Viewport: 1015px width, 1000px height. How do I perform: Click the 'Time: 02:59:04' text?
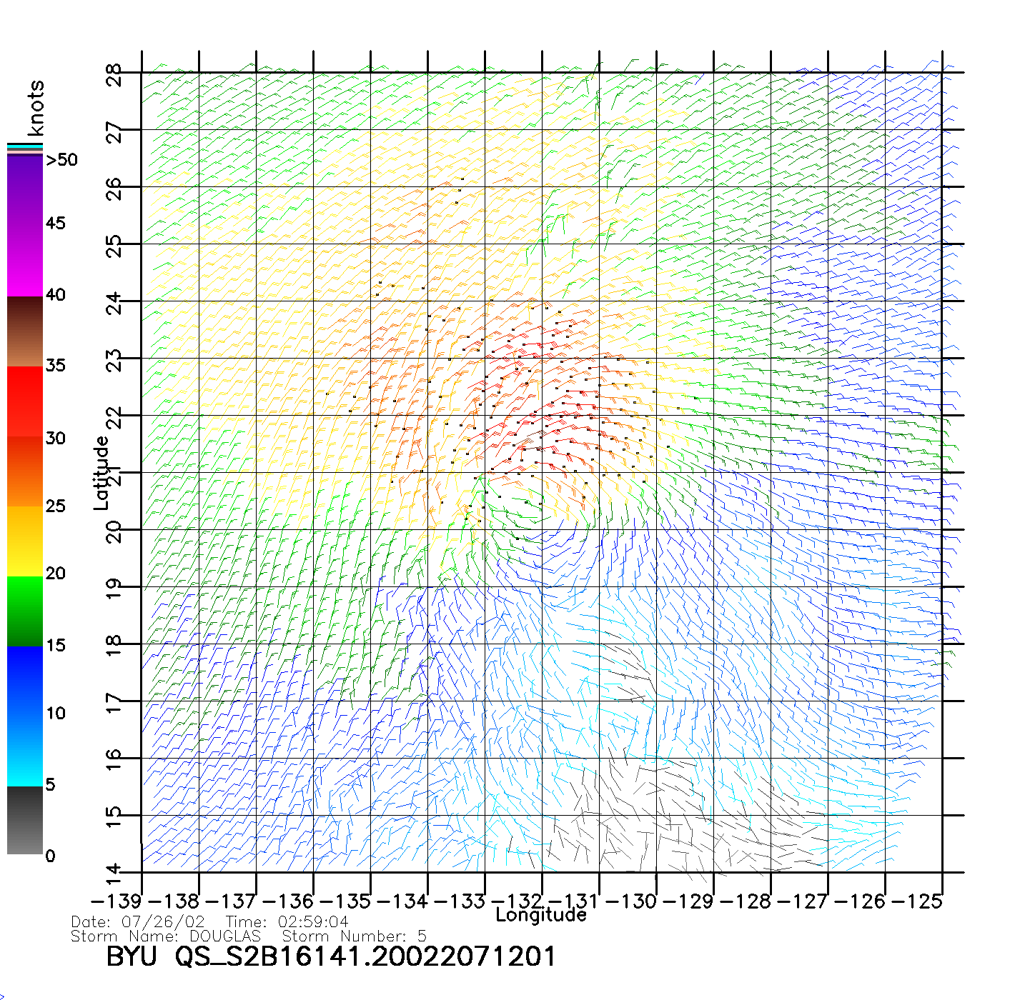[287, 922]
